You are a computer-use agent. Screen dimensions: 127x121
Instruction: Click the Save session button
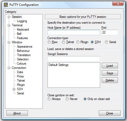coord(110,73)
